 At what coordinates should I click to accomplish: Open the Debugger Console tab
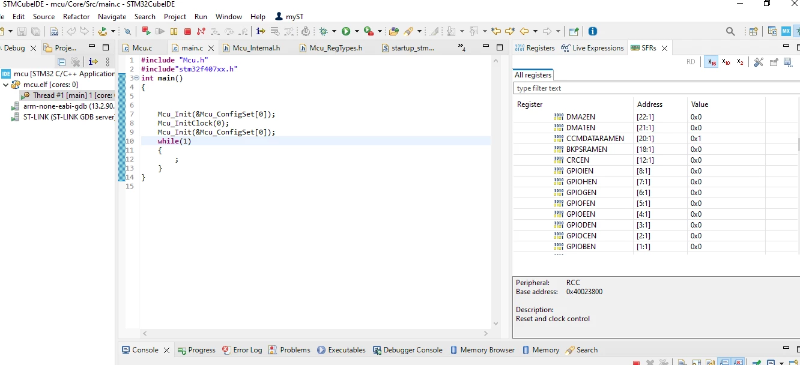point(408,350)
